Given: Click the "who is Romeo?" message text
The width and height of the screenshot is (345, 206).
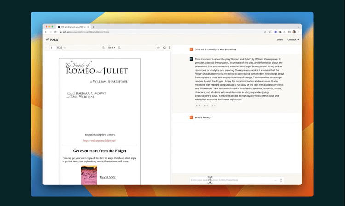Looking at the screenshot, I should coord(203,117).
